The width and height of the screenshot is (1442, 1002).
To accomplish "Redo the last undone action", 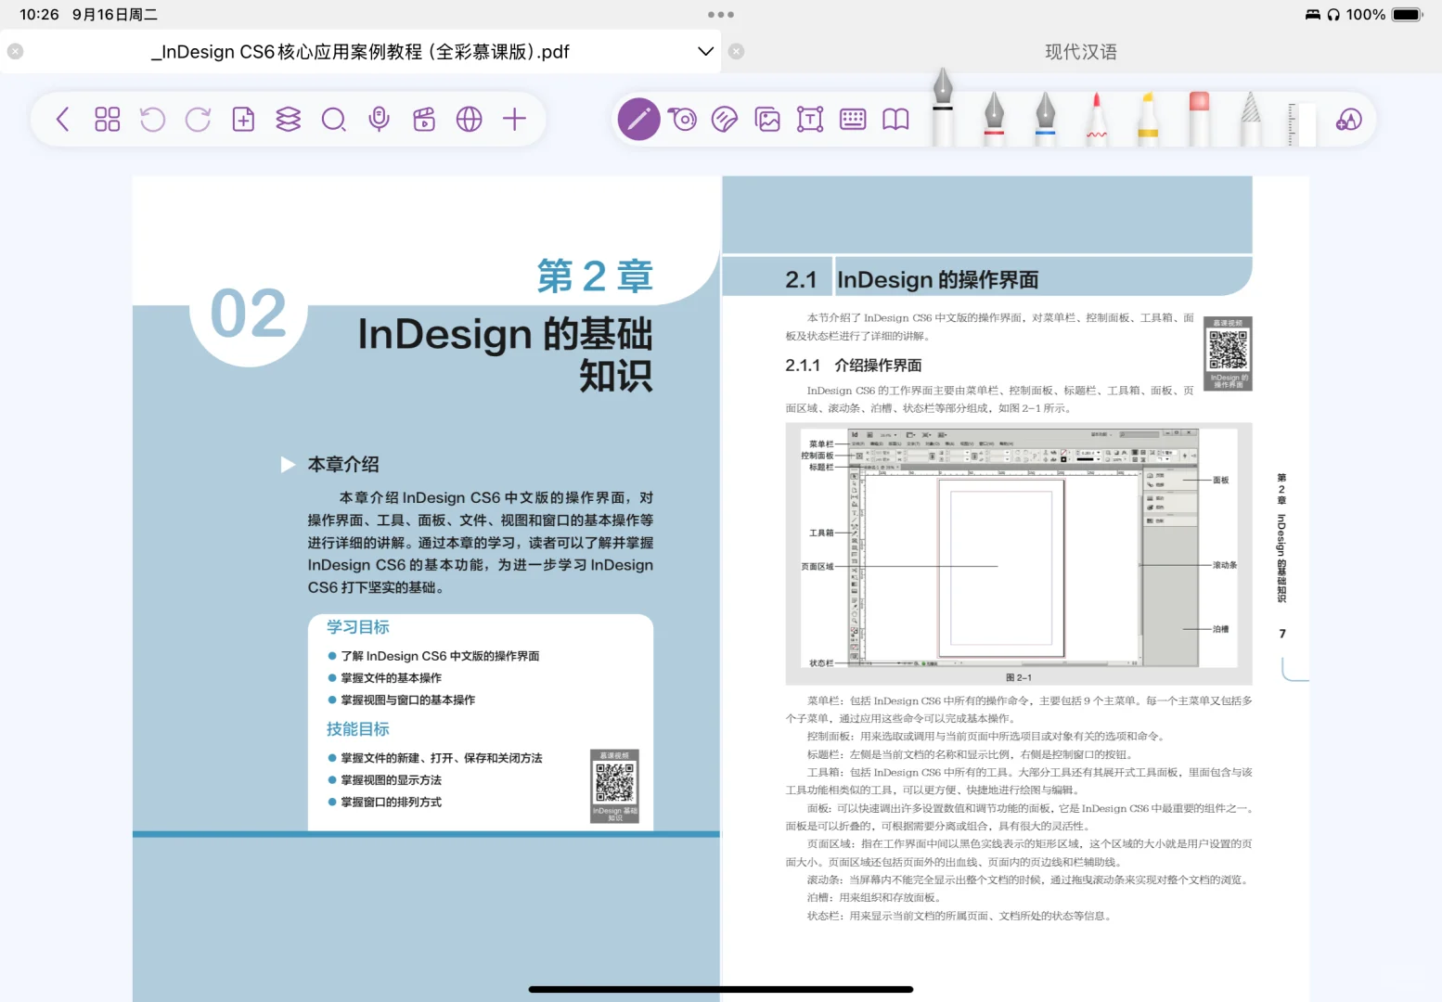I will click(x=198, y=119).
